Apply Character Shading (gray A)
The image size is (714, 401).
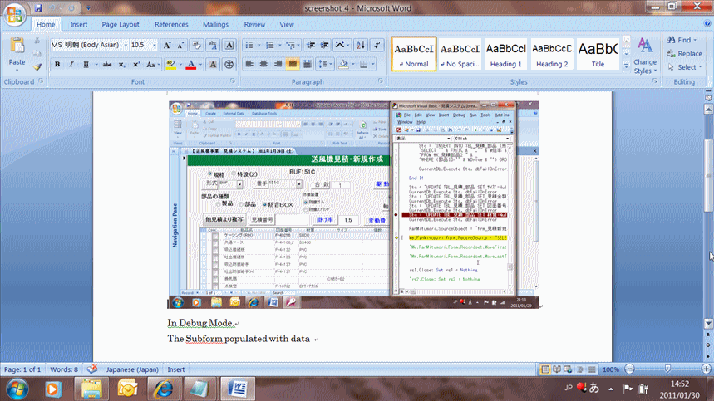[213, 65]
